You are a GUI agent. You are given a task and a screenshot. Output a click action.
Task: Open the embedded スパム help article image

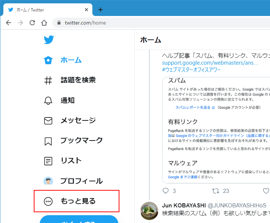(x=216, y=130)
